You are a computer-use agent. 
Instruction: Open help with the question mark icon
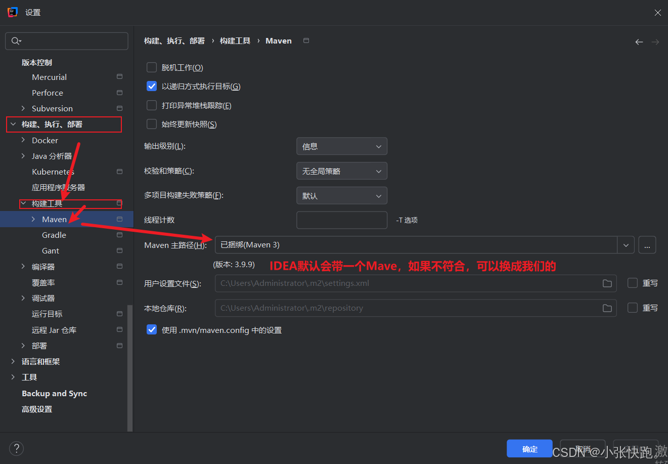coord(16,448)
